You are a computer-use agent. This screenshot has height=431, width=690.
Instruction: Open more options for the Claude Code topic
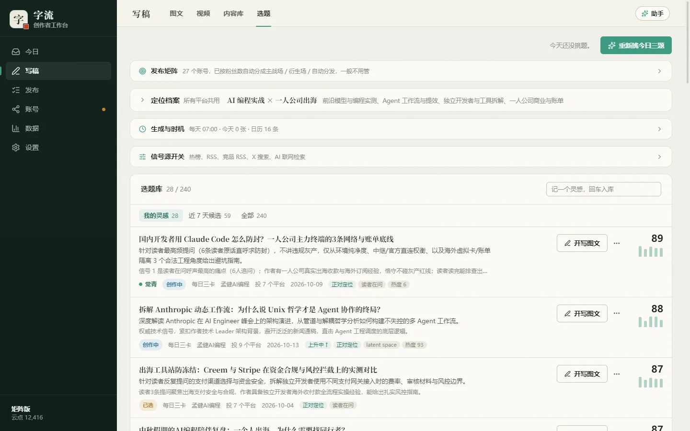tap(617, 243)
